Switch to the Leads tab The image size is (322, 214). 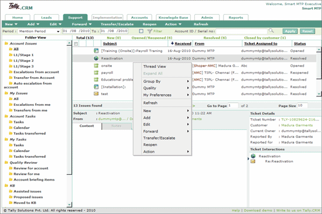point(46,18)
